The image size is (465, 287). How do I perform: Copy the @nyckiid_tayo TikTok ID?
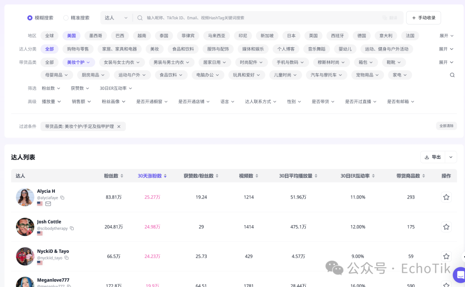pos(66,258)
